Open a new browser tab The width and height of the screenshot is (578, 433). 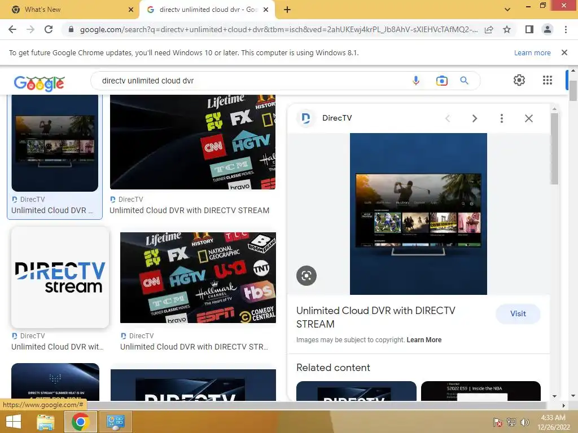pos(287,10)
